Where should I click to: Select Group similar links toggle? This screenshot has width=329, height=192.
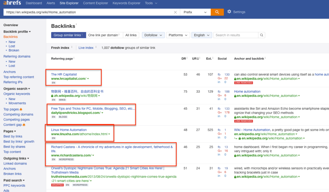coord(68,35)
